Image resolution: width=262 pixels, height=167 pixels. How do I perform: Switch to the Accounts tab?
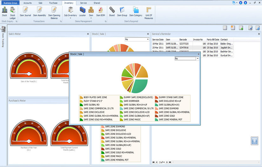(28, 3)
